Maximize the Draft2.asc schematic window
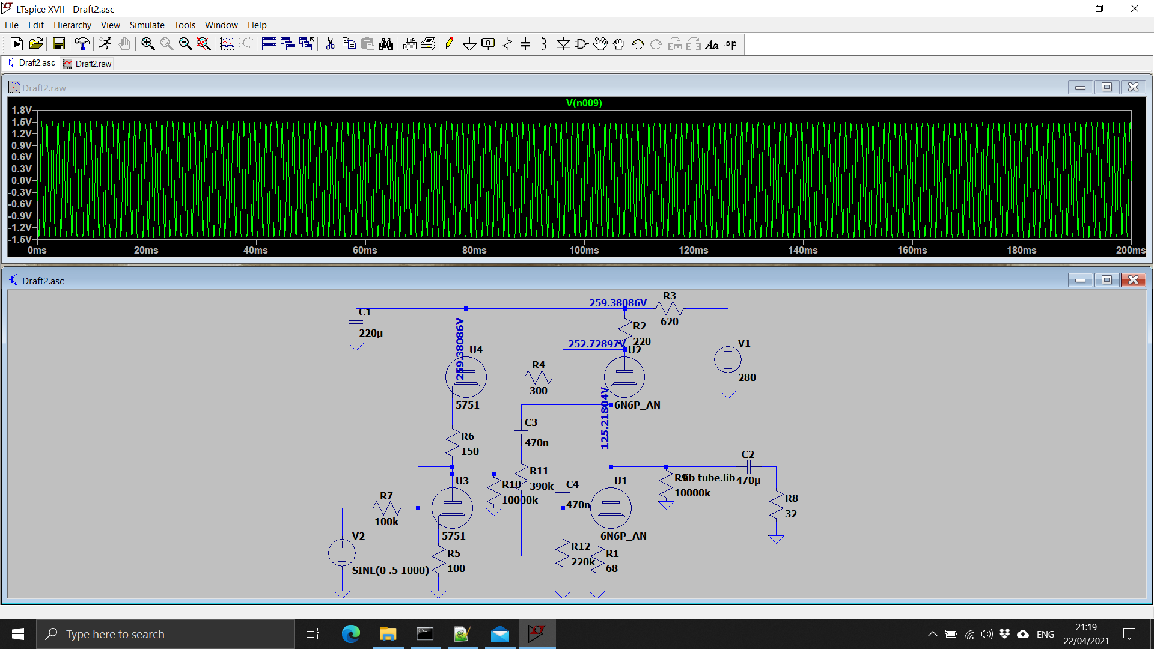This screenshot has height=649, width=1154. point(1107,280)
